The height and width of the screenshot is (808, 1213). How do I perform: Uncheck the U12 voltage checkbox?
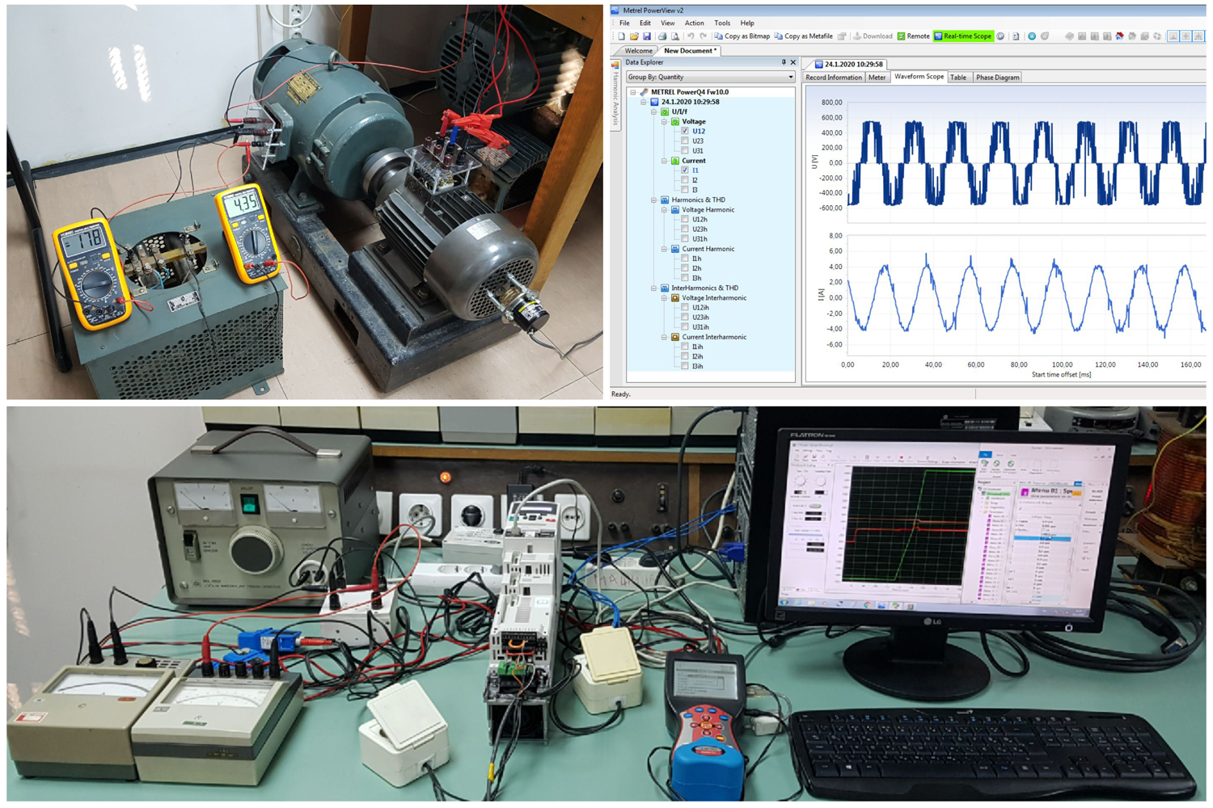coord(685,131)
